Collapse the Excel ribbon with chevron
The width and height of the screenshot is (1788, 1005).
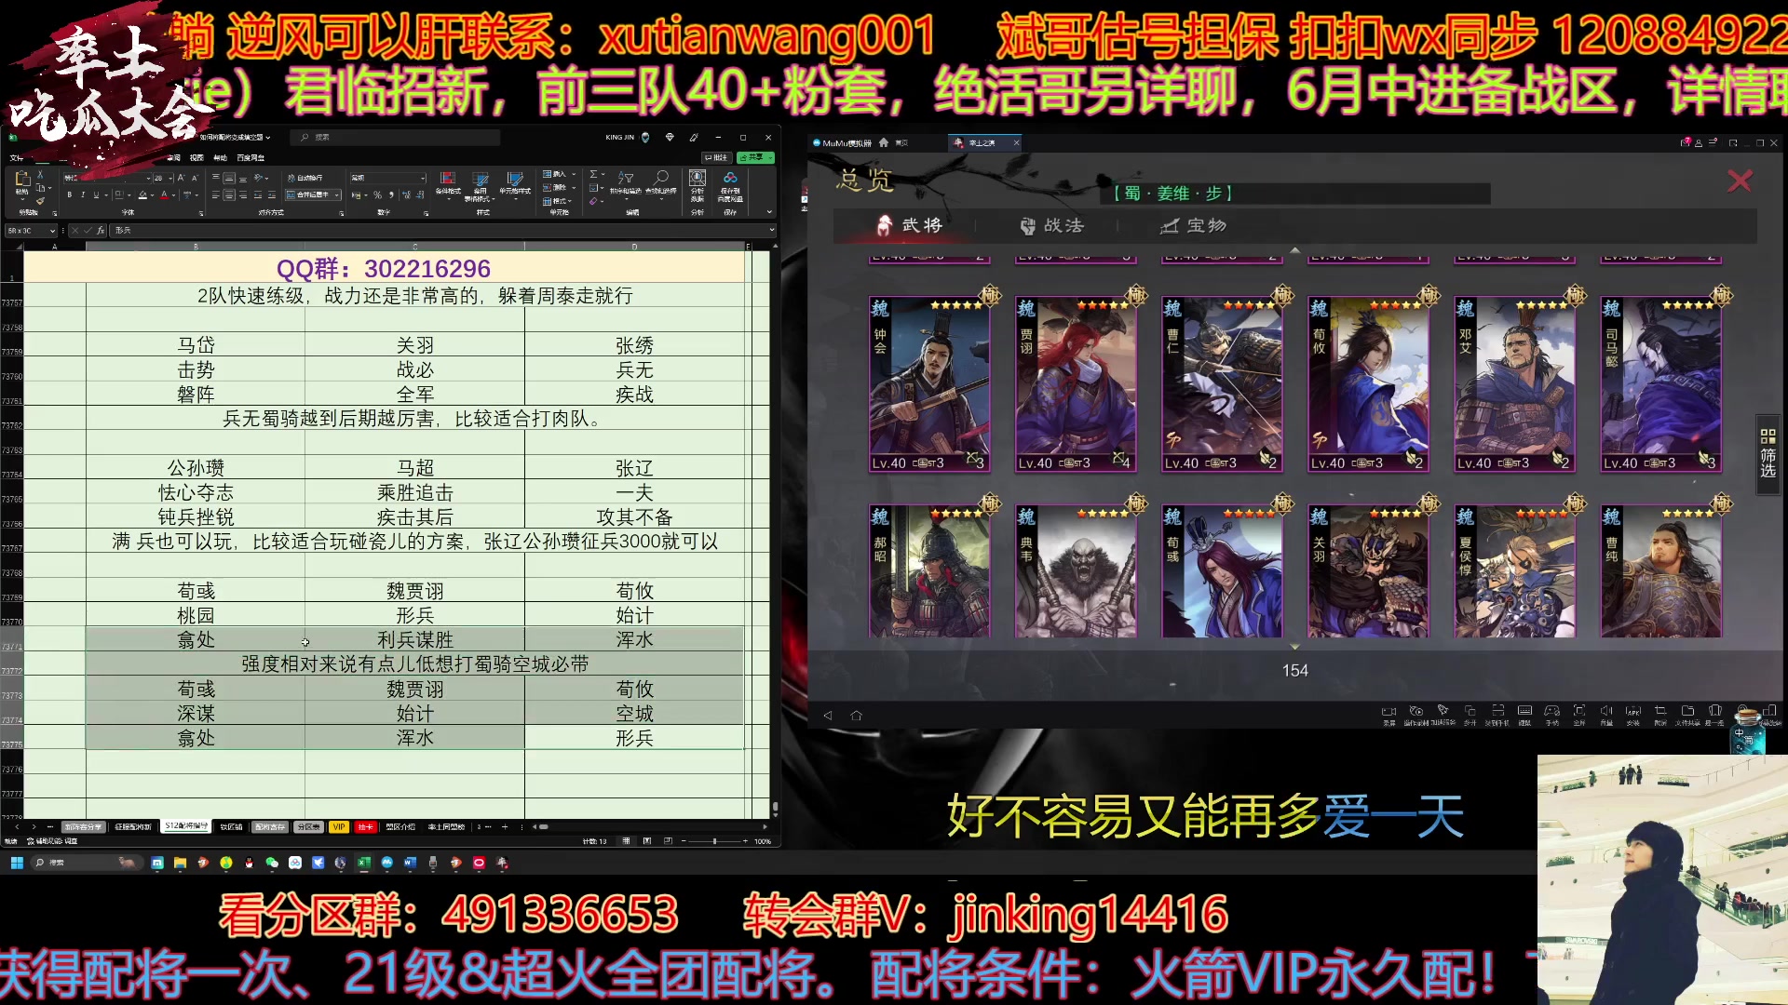(769, 212)
